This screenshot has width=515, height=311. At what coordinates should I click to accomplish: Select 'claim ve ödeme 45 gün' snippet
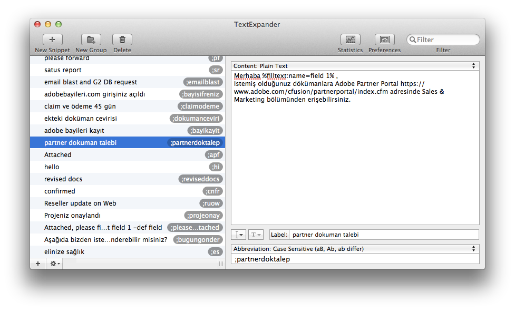(x=128, y=106)
